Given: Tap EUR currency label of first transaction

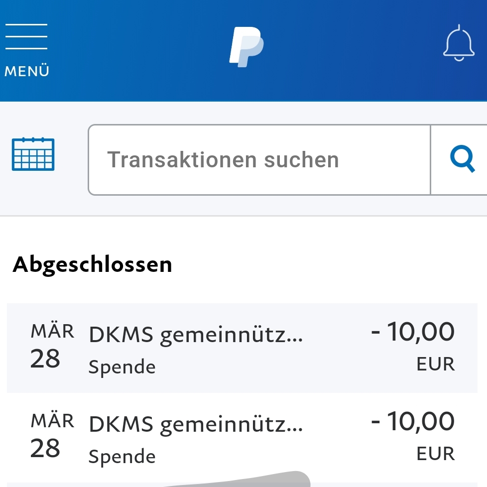Looking at the screenshot, I should [x=435, y=364].
